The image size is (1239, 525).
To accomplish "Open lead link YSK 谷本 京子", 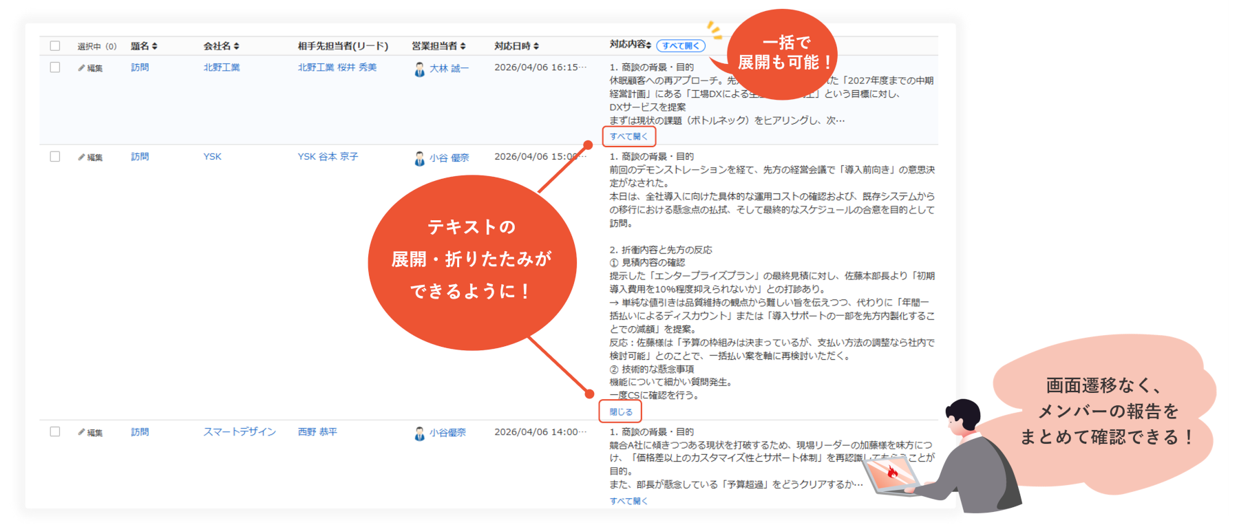I will (x=328, y=157).
